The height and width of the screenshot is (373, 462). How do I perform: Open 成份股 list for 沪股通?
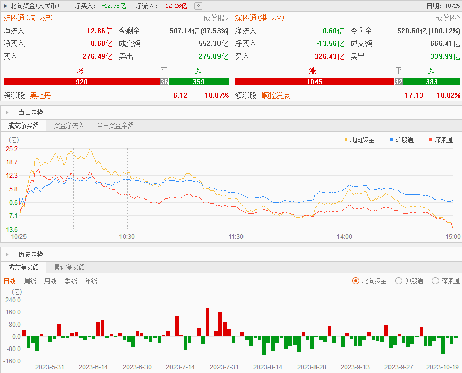point(216,18)
